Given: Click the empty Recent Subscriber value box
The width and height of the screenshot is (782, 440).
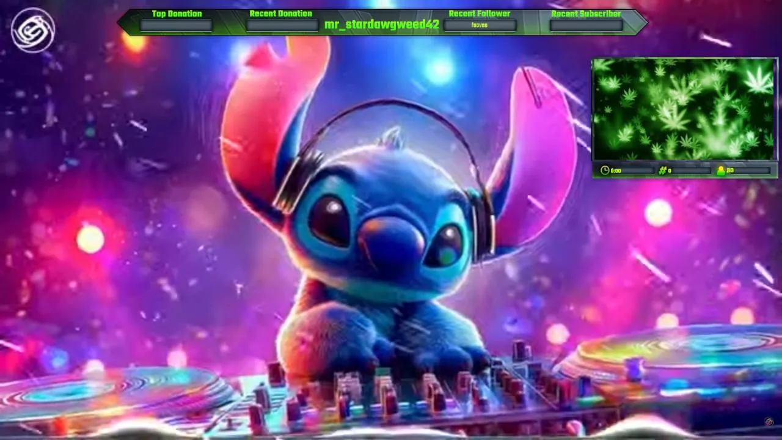Looking at the screenshot, I should click(586, 25).
